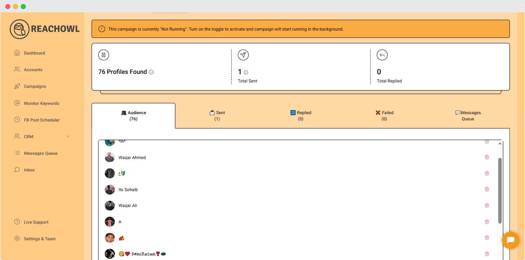Remove Its Sohaib using trash icon
This screenshot has height=260, width=525.
[x=487, y=190]
